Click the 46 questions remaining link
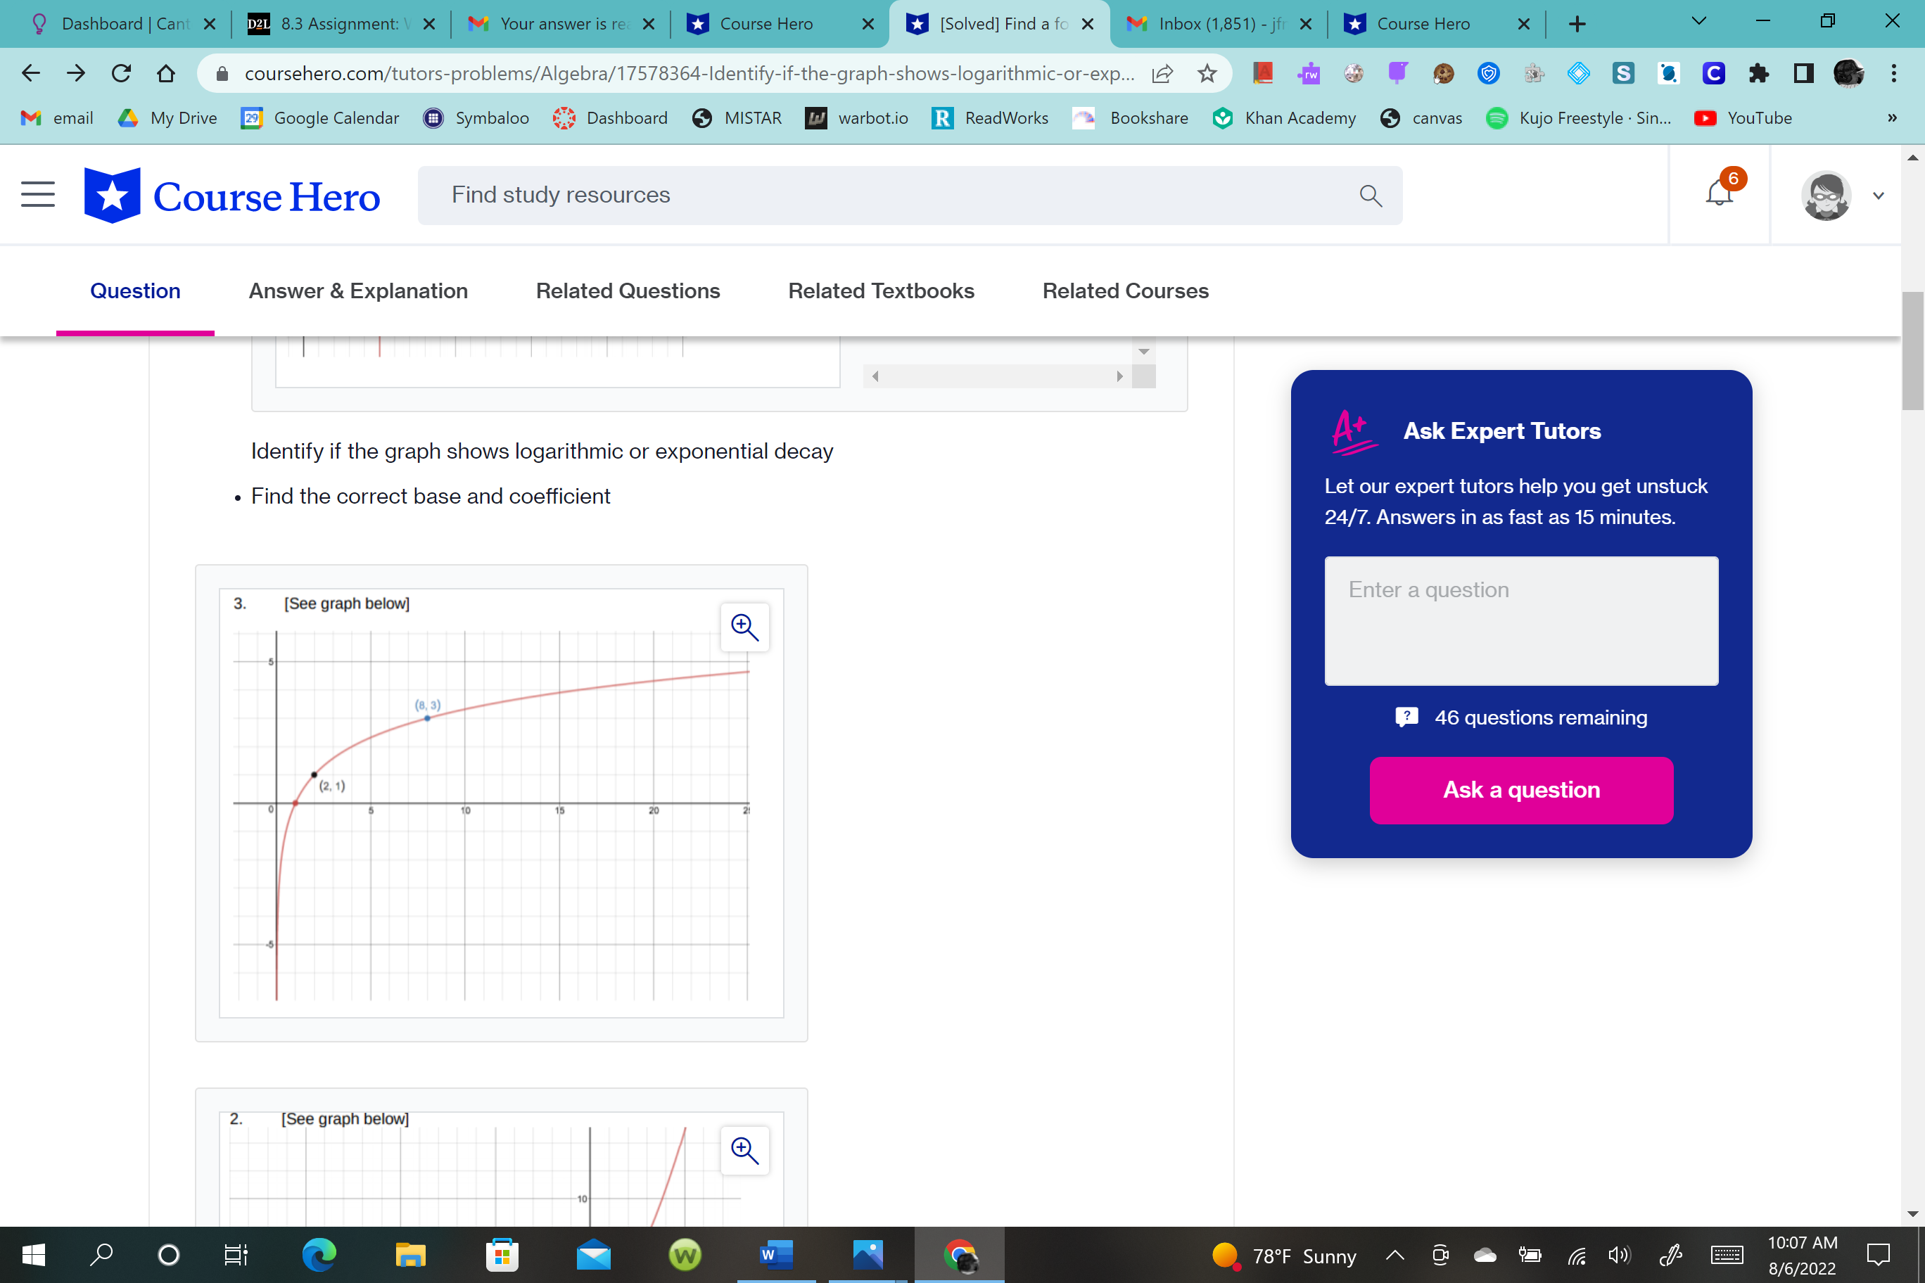The height and width of the screenshot is (1283, 1925). coord(1540,717)
